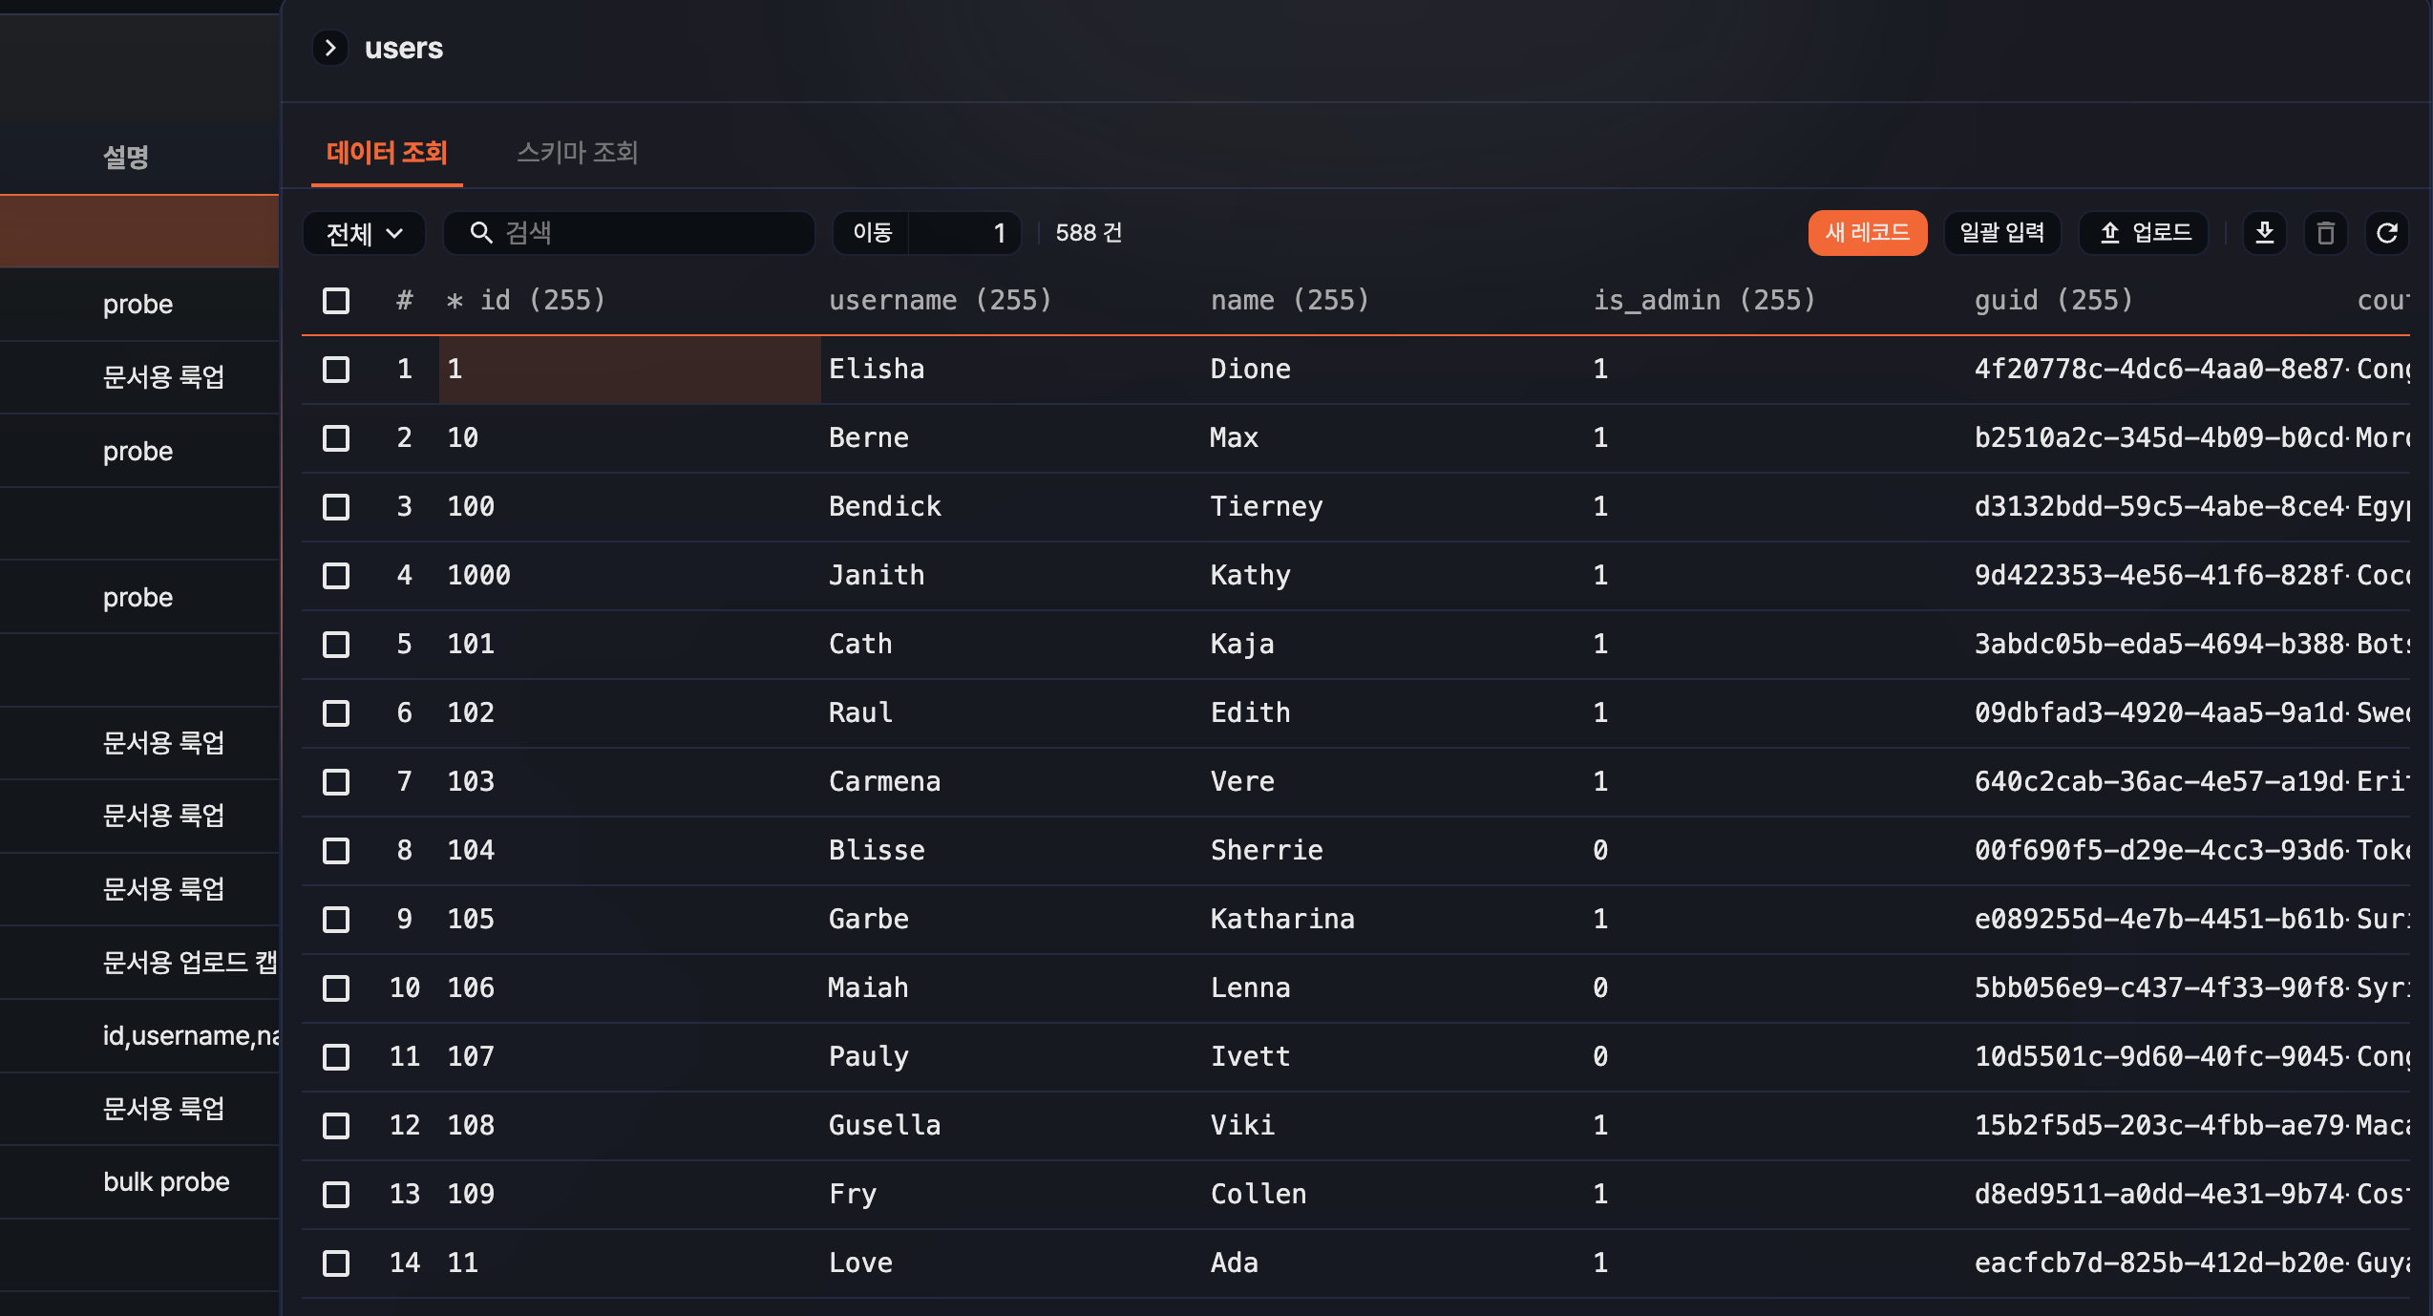Screen dimensions: 2433x1316
Task: Select the bulk probe sidebar item
Action: [166, 1182]
